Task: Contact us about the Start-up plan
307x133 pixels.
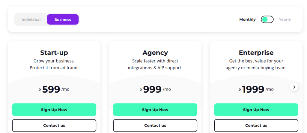Action: click(54, 126)
